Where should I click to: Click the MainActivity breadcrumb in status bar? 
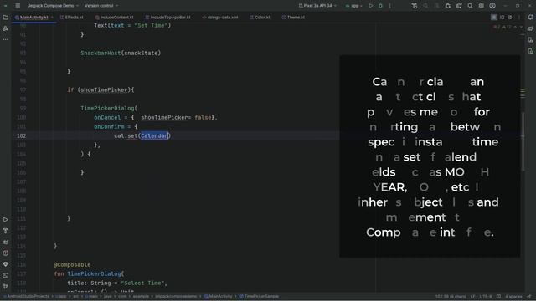pos(218,297)
